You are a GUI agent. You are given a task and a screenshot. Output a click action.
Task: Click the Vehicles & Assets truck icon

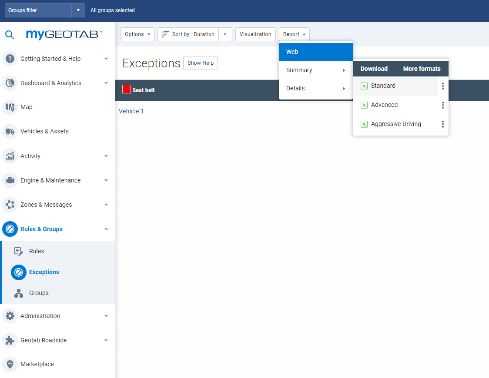coord(10,131)
